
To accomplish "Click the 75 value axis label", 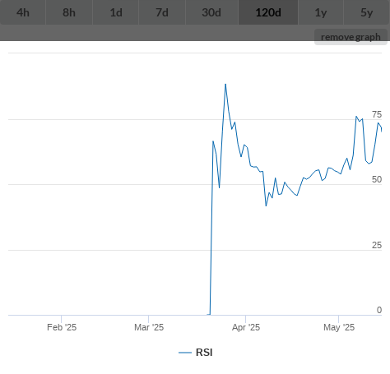I will (377, 114).
